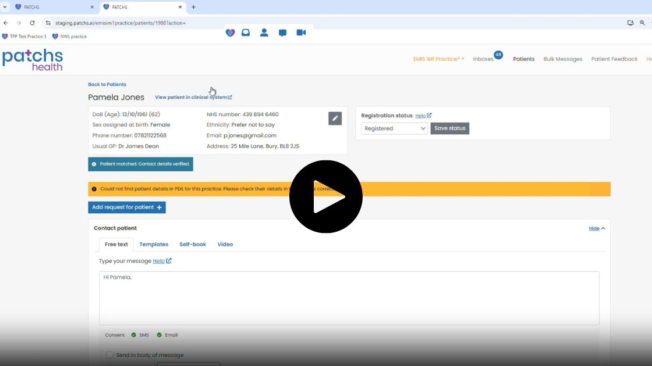This screenshot has height=366, width=652.
Task: Click the browser forward arrow
Action: (x=19, y=23)
